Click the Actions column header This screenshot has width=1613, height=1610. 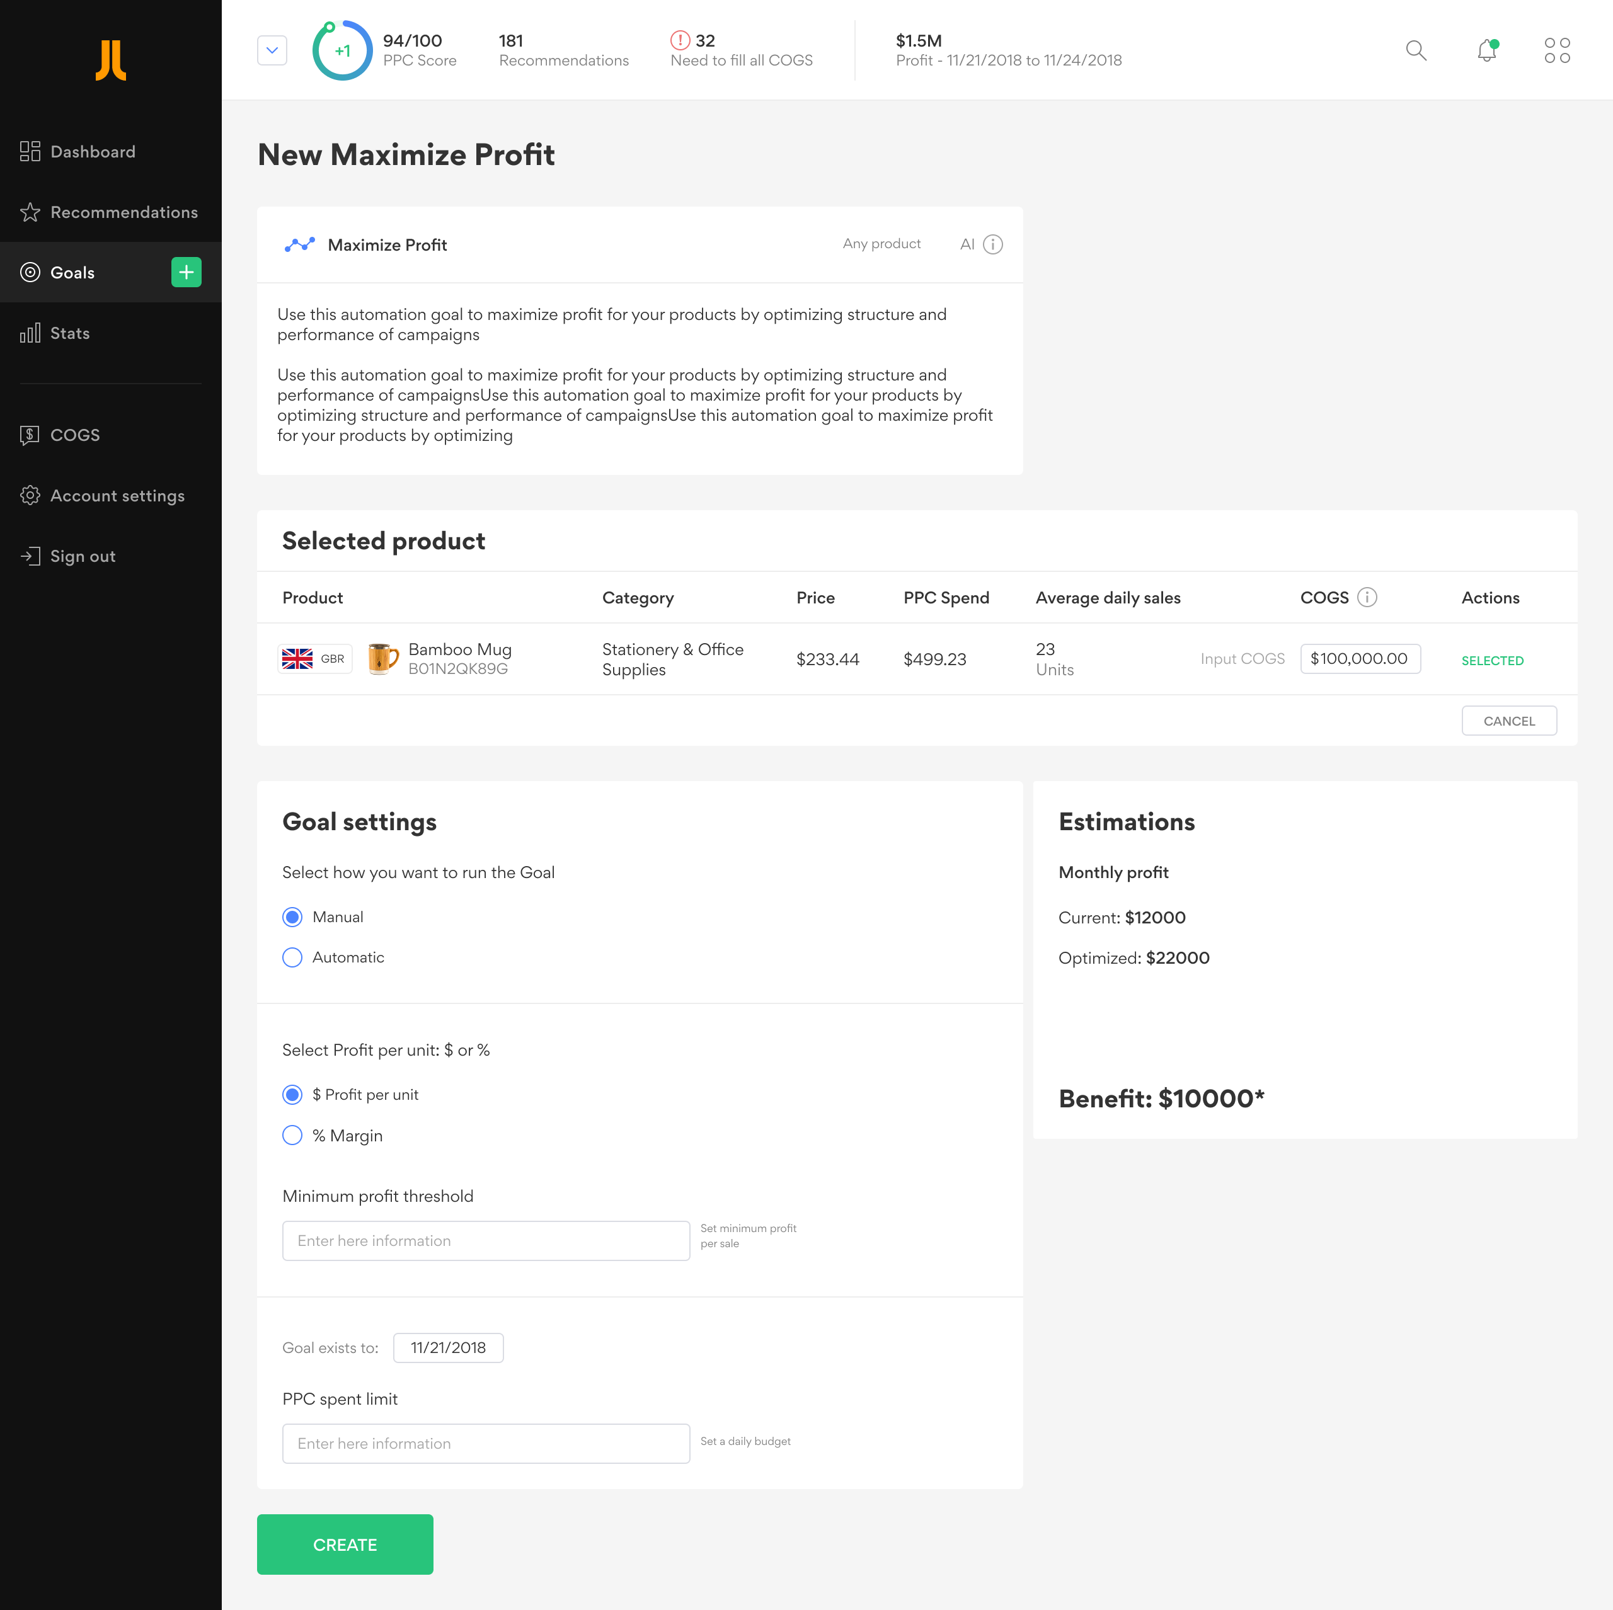point(1490,598)
